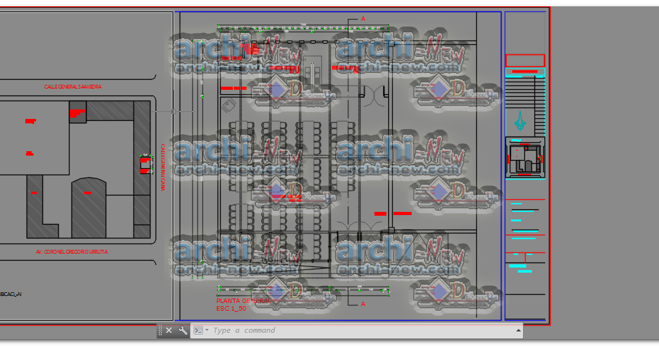Image resolution: width=659 pixels, height=346 pixels.
Task: Select the red empty box in title block
Action: [x=525, y=61]
